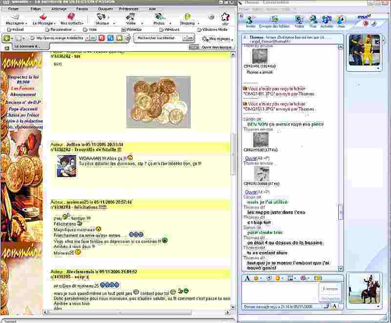Click 'Ouvrir mon kiosque' button
This screenshot has width=391, height=323.
click(x=217, y=47)
